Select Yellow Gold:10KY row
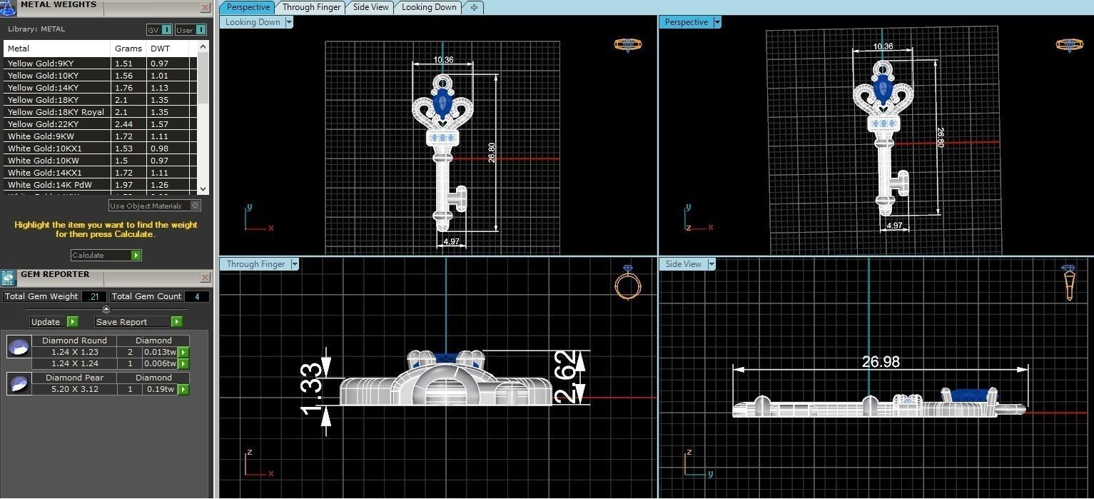This screenshot has width=1094, height=499. pyautogui.click(x=100, y=76)
